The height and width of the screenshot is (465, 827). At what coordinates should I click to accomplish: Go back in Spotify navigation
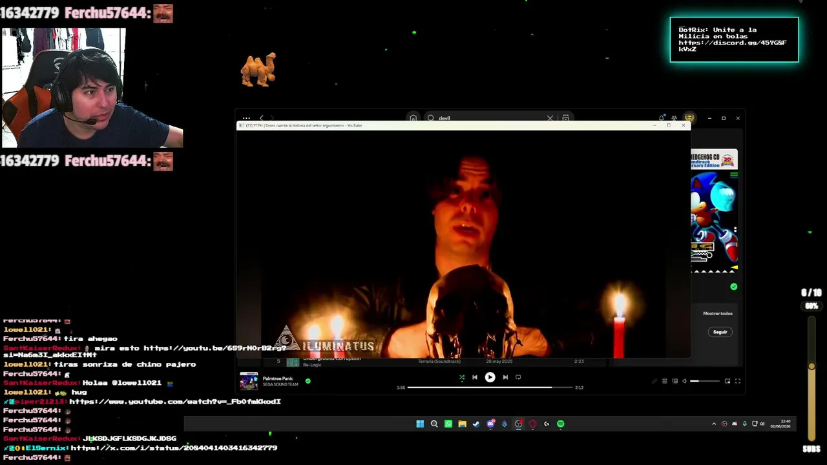(261, 118)
